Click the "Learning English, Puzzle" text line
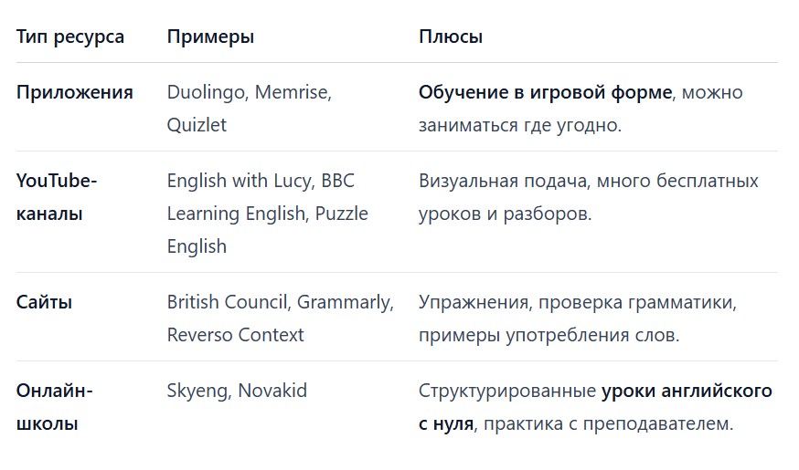Viewport: 799px width, 470px height. [x=267, y=214]
